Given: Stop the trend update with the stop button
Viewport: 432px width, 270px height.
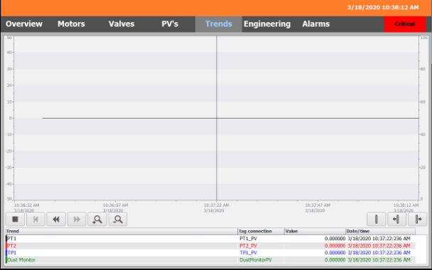Looking at the screenshot, I should [x=15, y=220].
